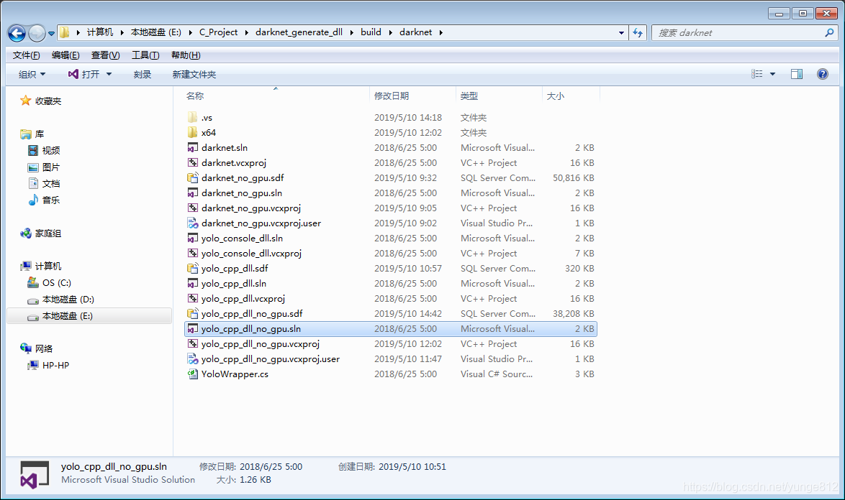Viewport: 845px width, 500px height.
Task: Open the 查看(V) menu
Action: [x=106, y=55]
